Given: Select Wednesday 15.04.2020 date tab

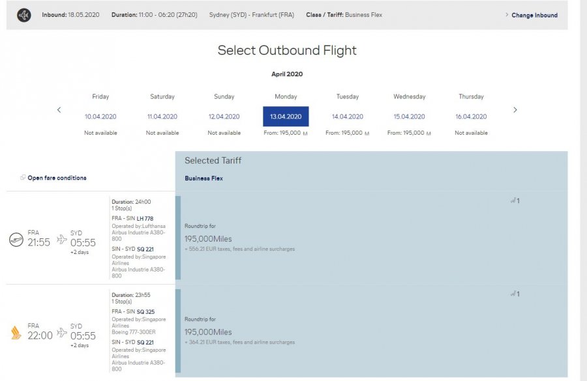Looking at the screenshot, I should 409,117.
